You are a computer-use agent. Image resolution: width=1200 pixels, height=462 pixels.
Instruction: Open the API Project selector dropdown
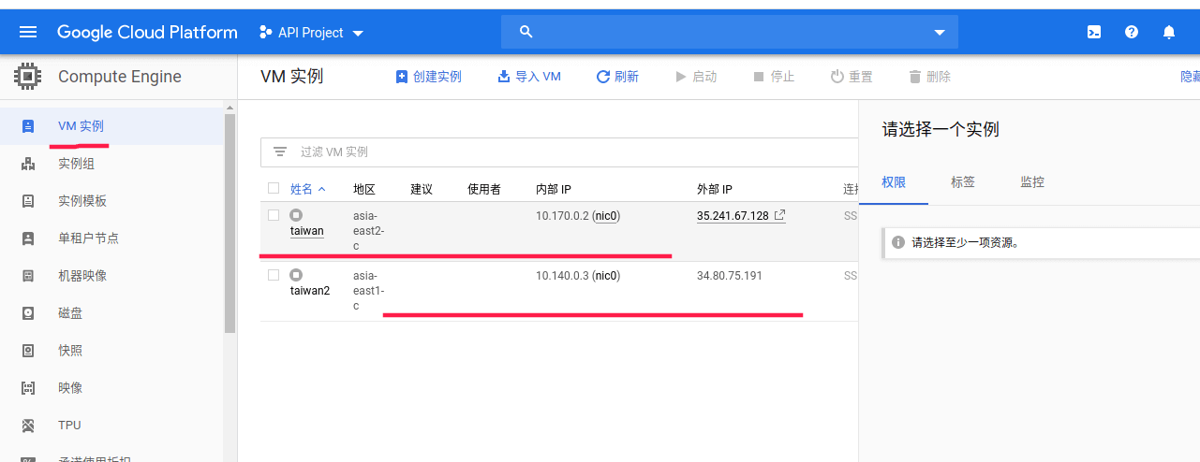311,33
